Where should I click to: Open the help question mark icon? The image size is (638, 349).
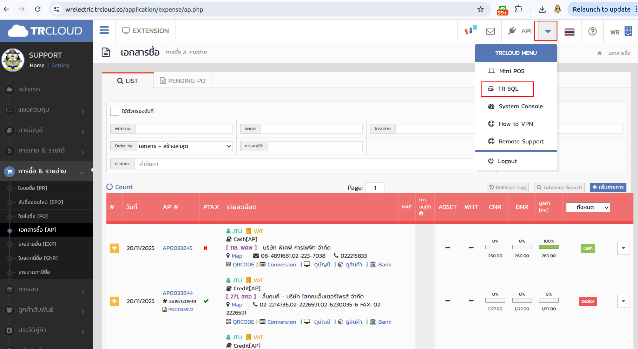tap(592, 31)
